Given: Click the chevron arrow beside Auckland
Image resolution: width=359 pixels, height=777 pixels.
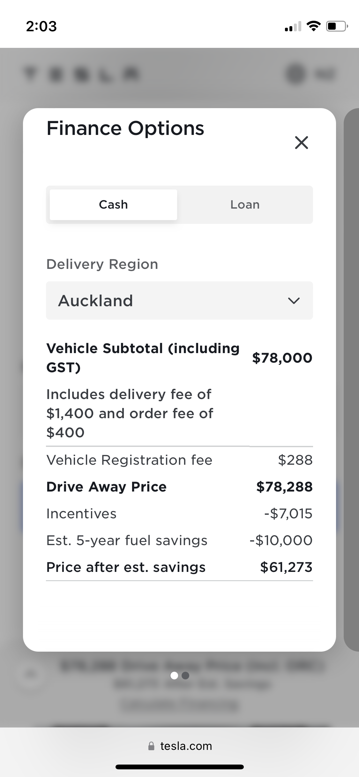Looking at the screenshot, I should pos(294,301).
